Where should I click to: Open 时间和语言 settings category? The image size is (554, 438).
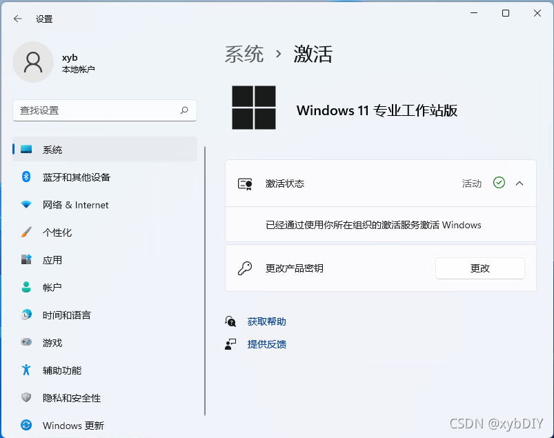click(105, 315)
